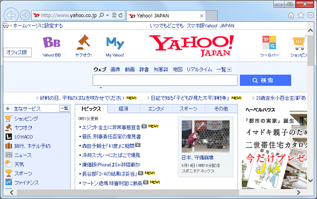
Task: Click the blue 検索 button
Action: click(x=265, y=80)
